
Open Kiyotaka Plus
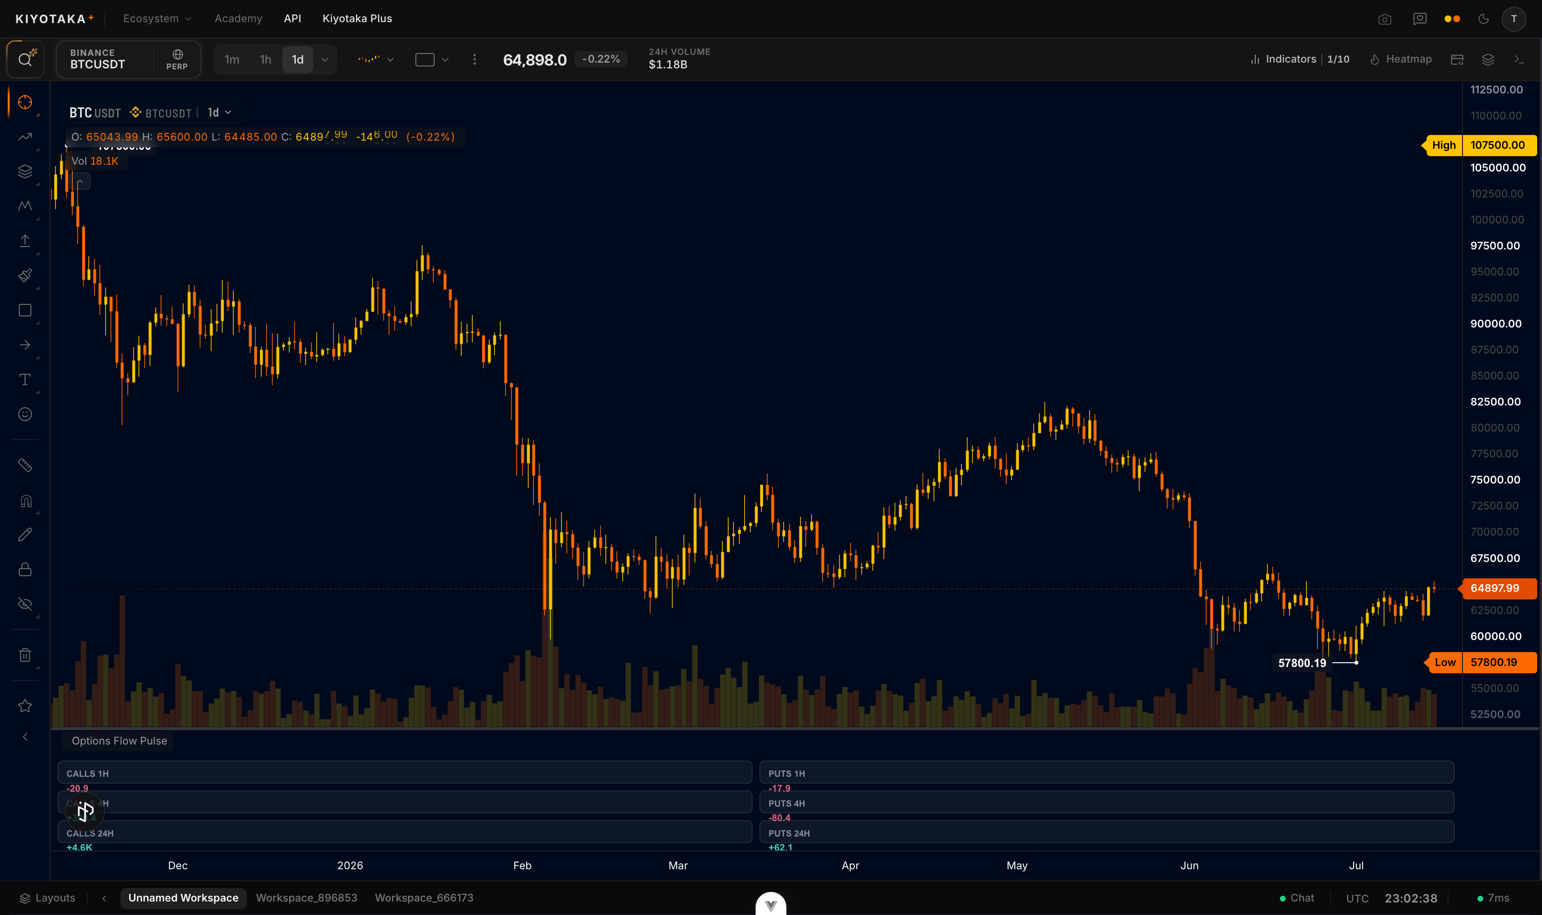click(357, 18)
